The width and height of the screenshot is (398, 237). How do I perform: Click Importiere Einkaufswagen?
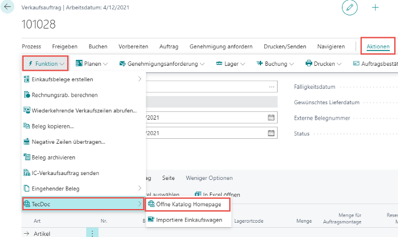(x=188, y=220)
